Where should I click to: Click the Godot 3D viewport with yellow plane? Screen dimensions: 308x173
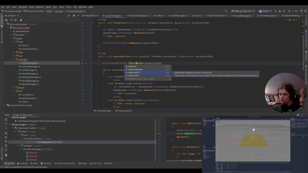(x=253, y=141)
